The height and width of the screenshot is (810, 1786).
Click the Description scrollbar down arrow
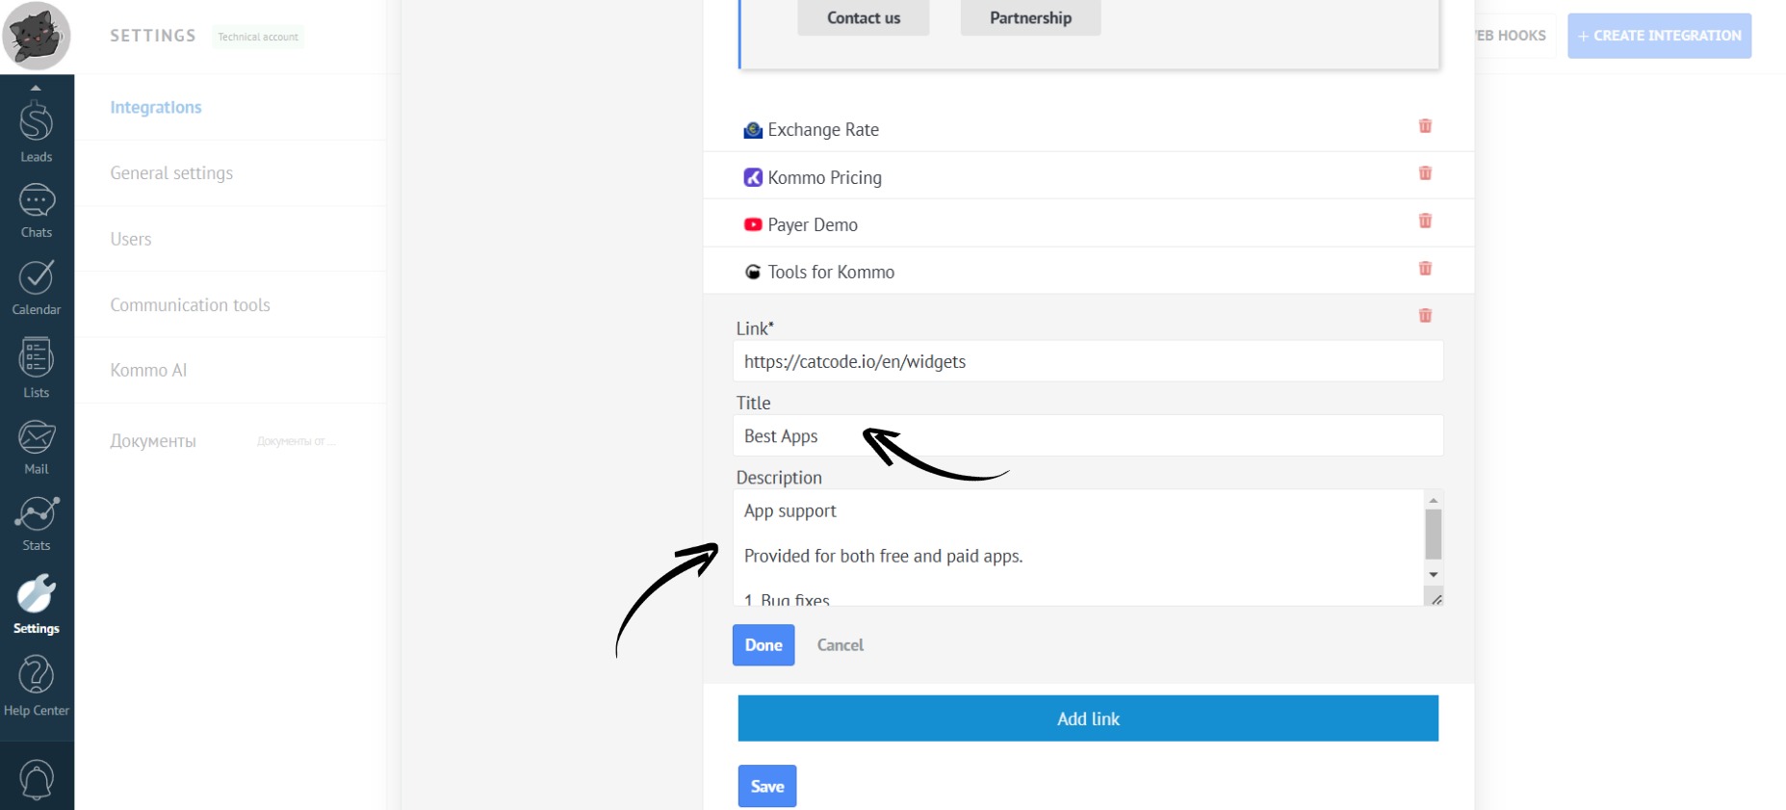tap(1434, 575)
